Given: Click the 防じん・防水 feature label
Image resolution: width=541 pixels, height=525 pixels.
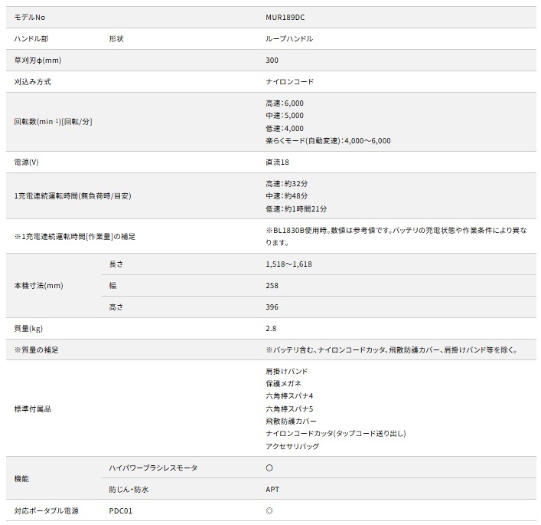Looking at the screenshot, I should click(x=129, y=490).
